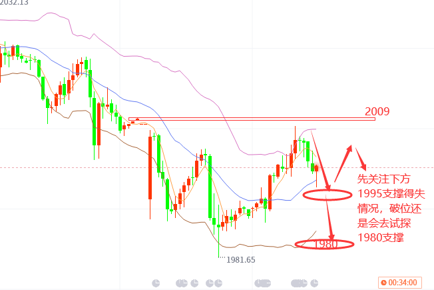Click the 2009 resistance level label
This screenshot has width=434, height=290.
(x=377, y=111)
